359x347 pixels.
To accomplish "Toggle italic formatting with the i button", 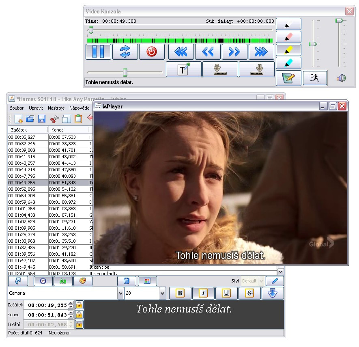I will [203, 293].
